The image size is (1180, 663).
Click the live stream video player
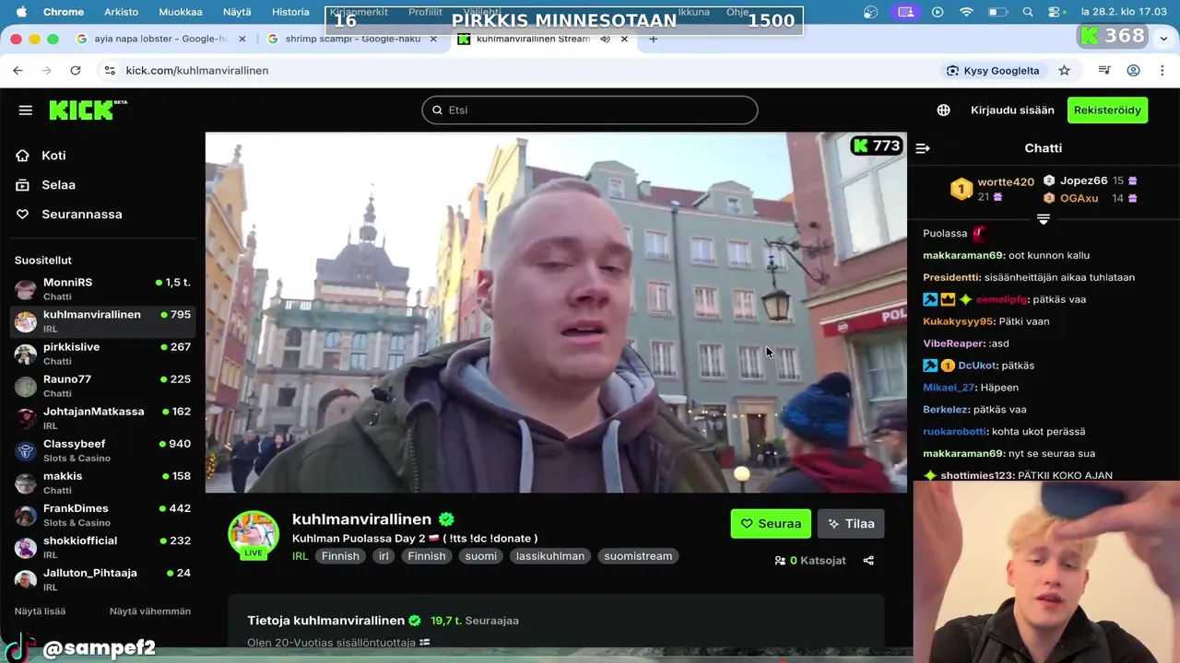(556, 312)
